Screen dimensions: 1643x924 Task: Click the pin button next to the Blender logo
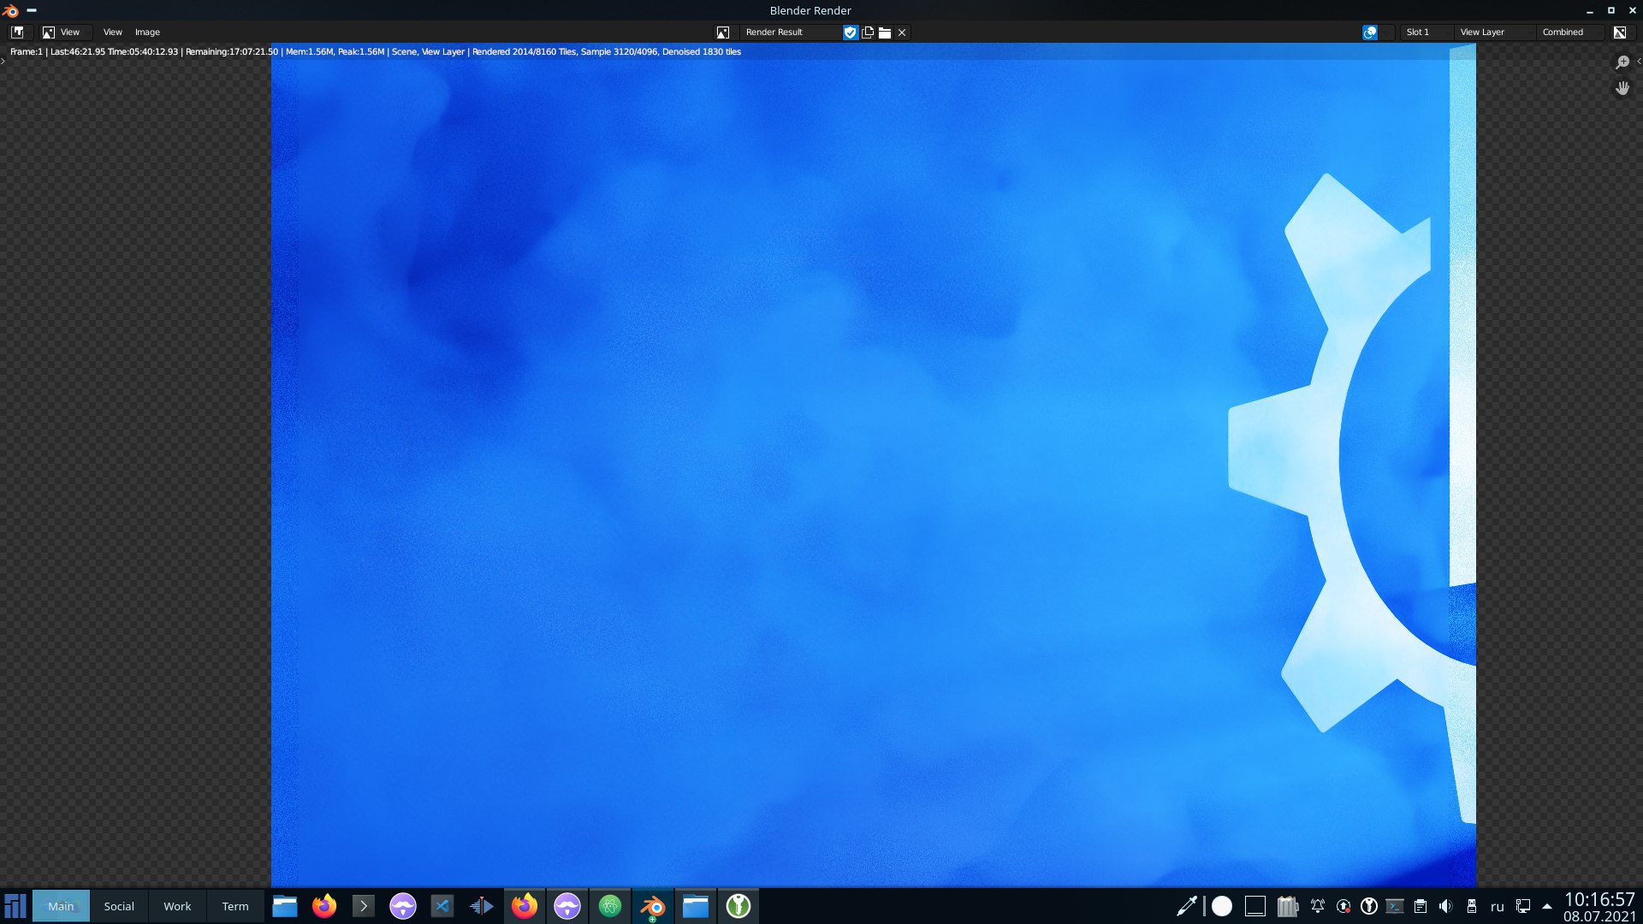pyautogui.click(x=32, y=10)
